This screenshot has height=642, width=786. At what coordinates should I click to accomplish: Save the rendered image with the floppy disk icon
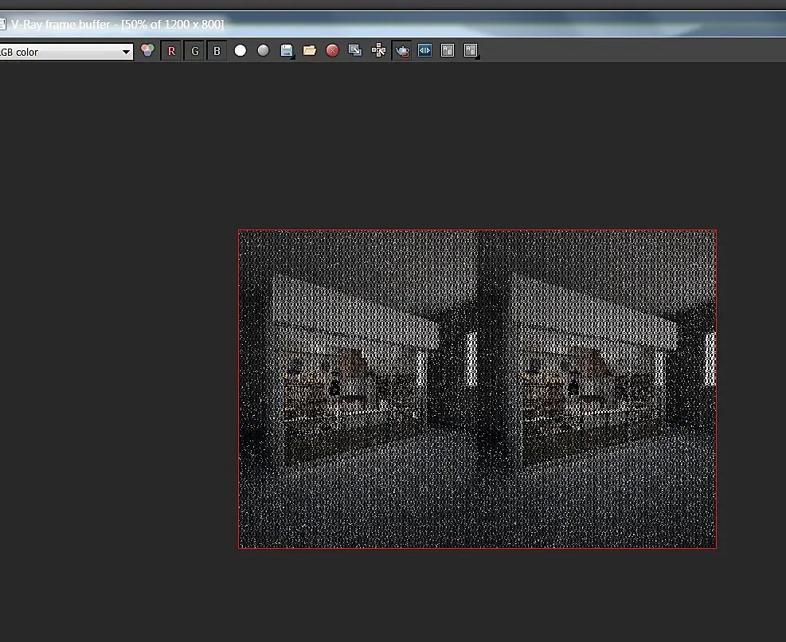point(287,51)
